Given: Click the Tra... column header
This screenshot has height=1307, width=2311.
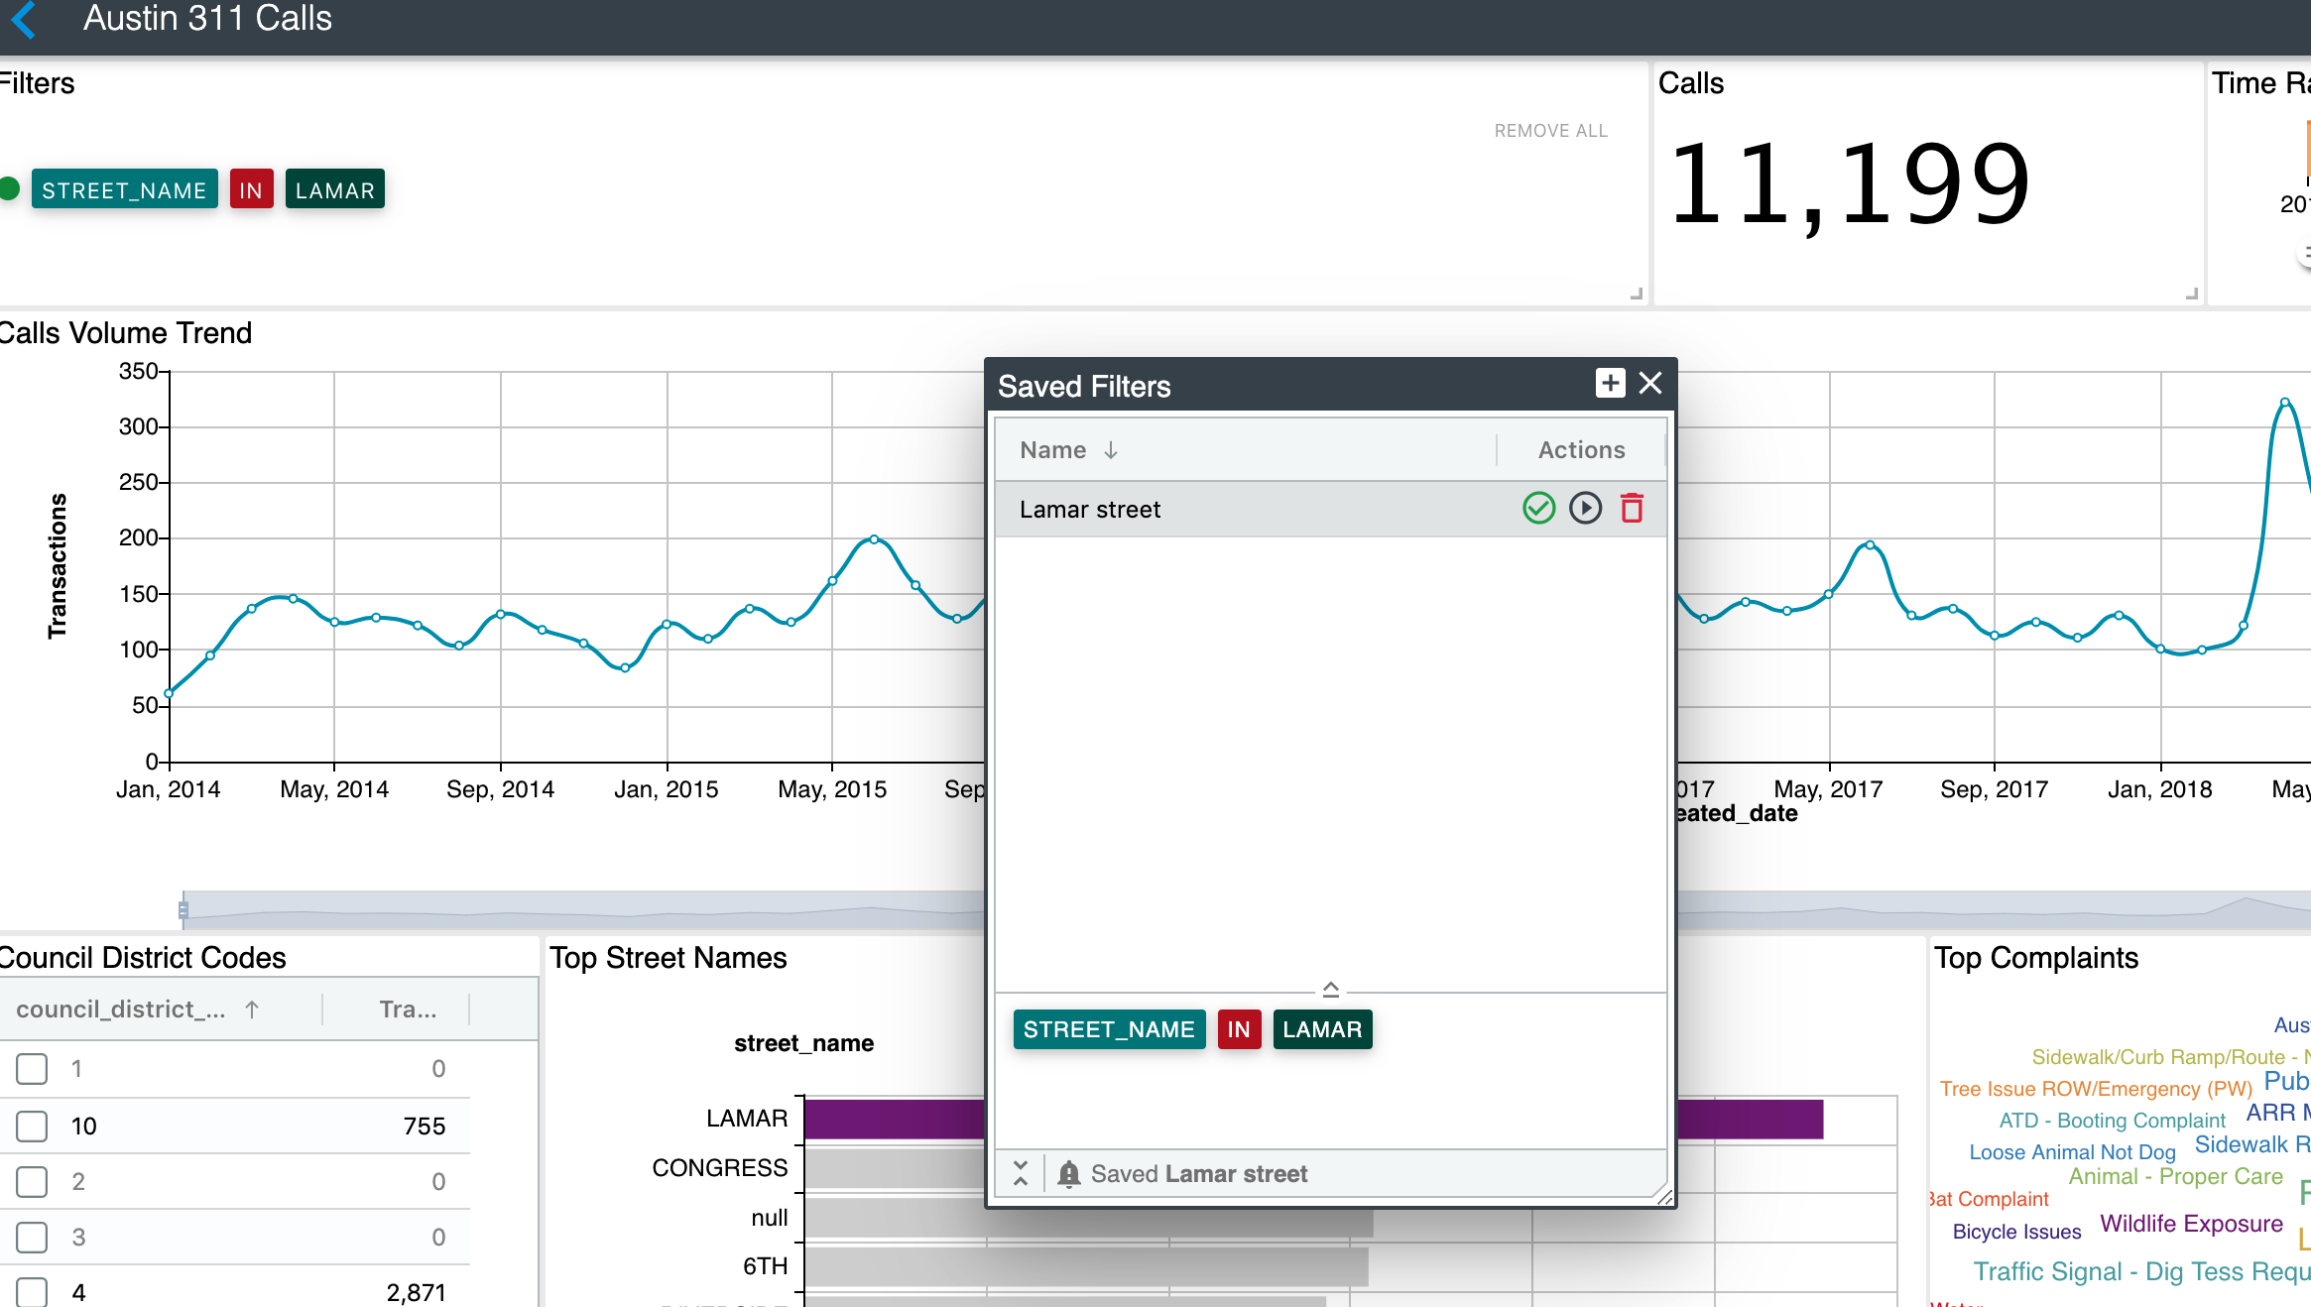Looking at the screenshot, I should point(408,1010).
